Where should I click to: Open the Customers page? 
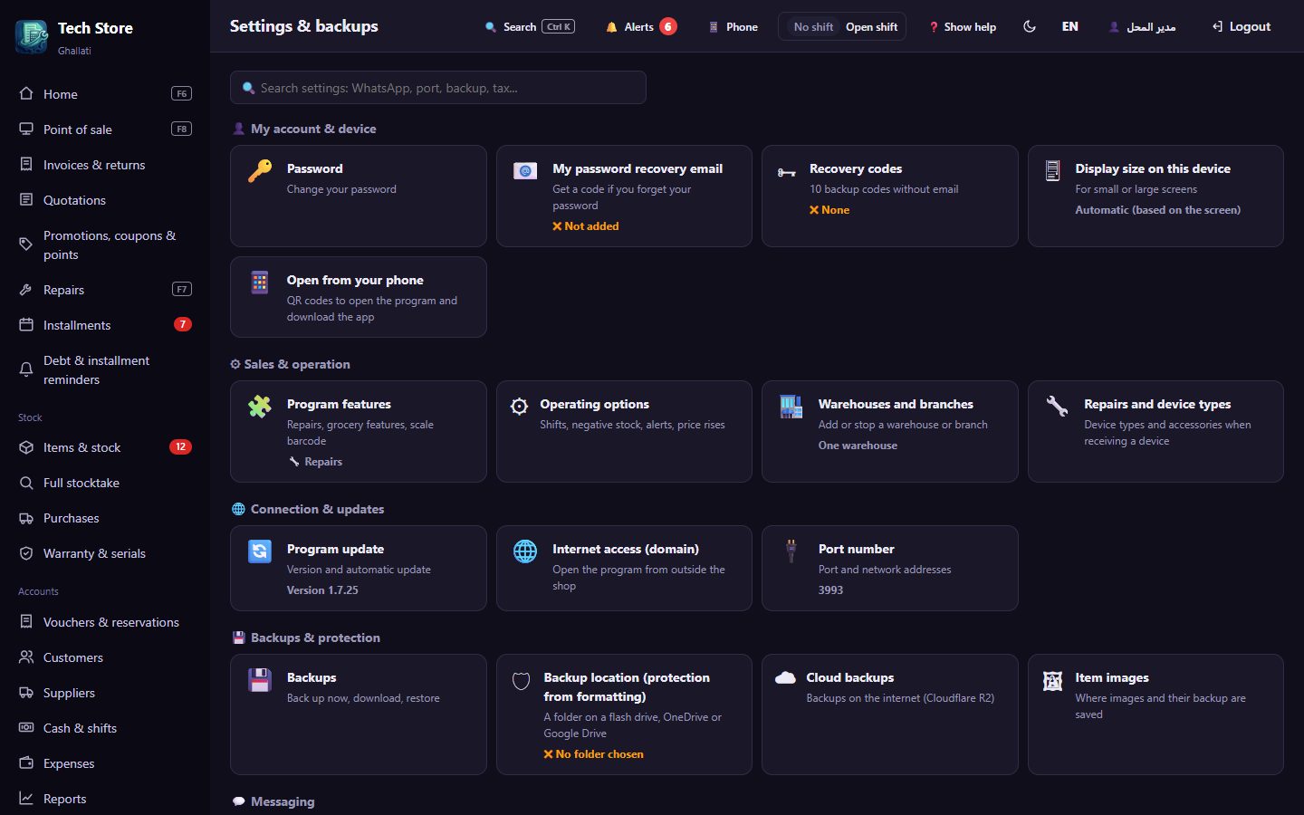[x=105, y=657]
